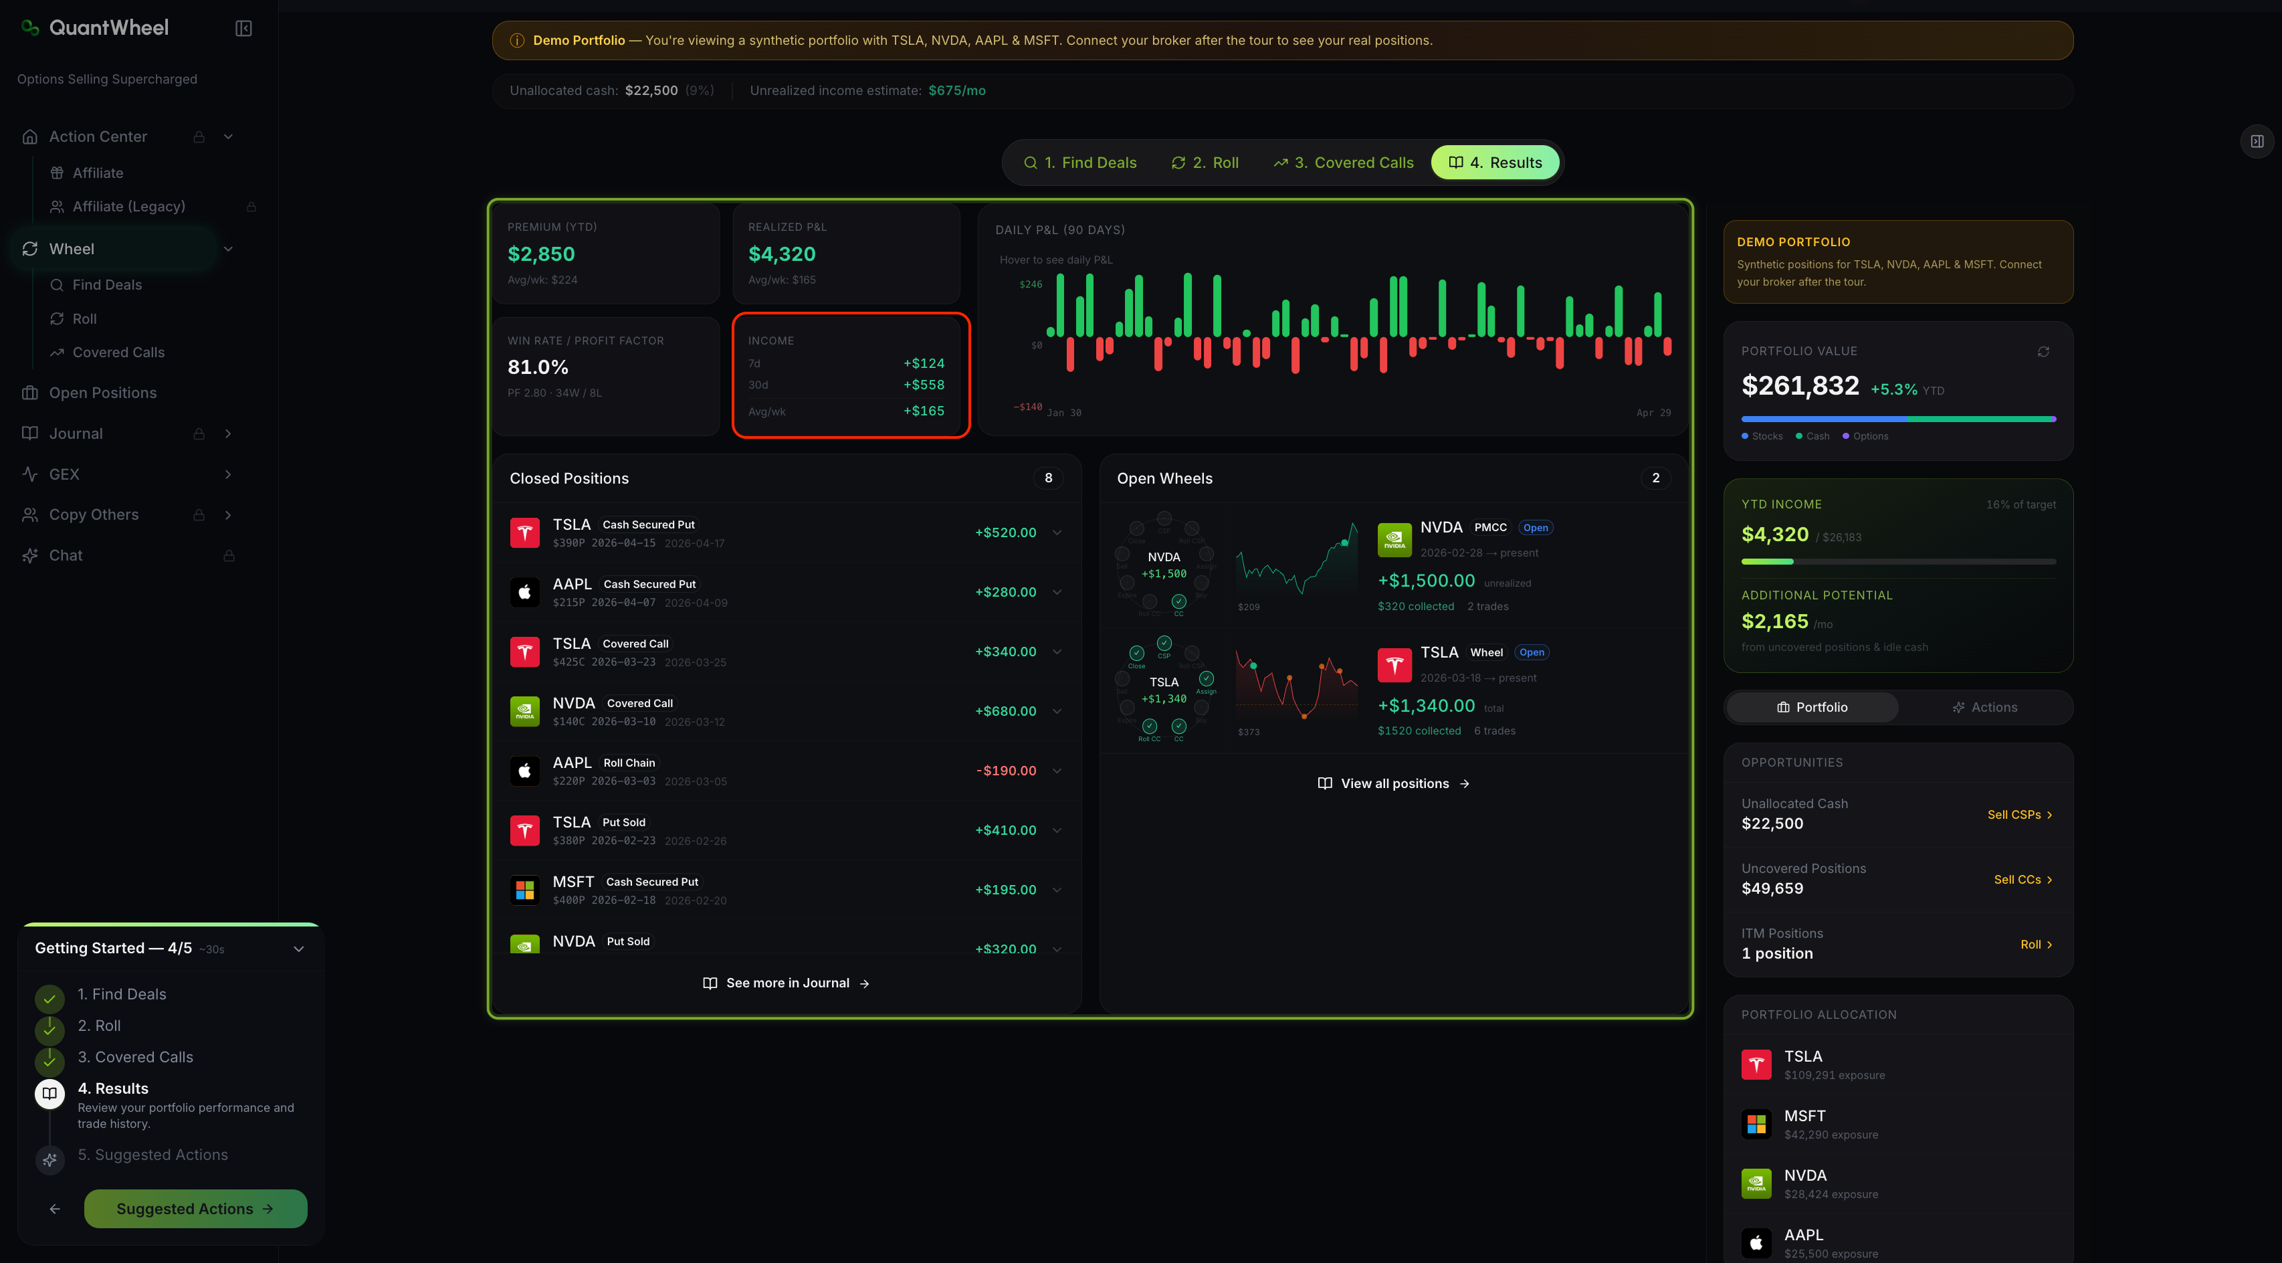Switch to the Actions view toggle
The width and height of the screenshot is (2282, 1263).
coord(1984,707)
